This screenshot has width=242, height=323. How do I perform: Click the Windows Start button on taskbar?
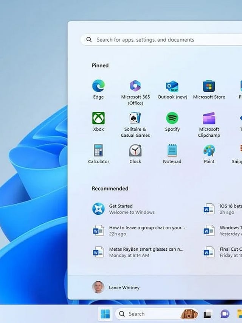tap(105, 314)
